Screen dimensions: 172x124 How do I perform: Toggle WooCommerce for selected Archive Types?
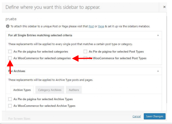click(x=10, y=106)
